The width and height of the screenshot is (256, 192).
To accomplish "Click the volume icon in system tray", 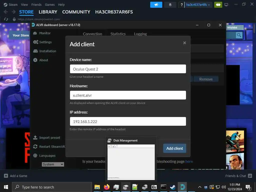I will pos(223,187).
